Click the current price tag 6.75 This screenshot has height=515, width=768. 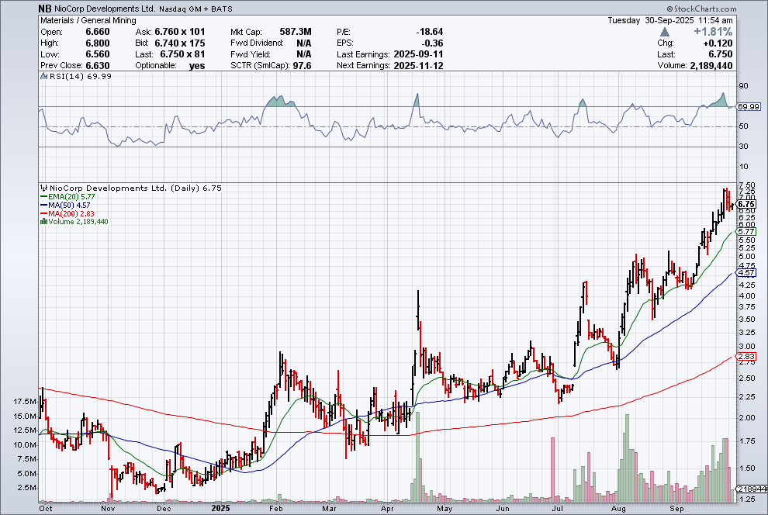746,204
